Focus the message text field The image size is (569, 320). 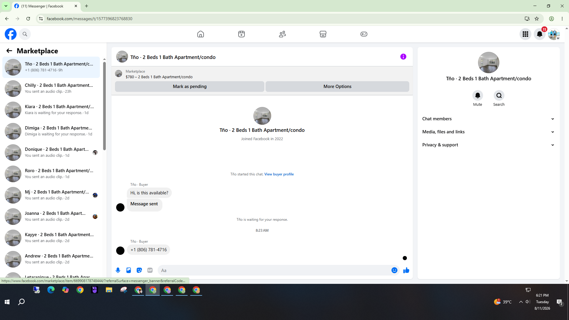pos(274,270)
